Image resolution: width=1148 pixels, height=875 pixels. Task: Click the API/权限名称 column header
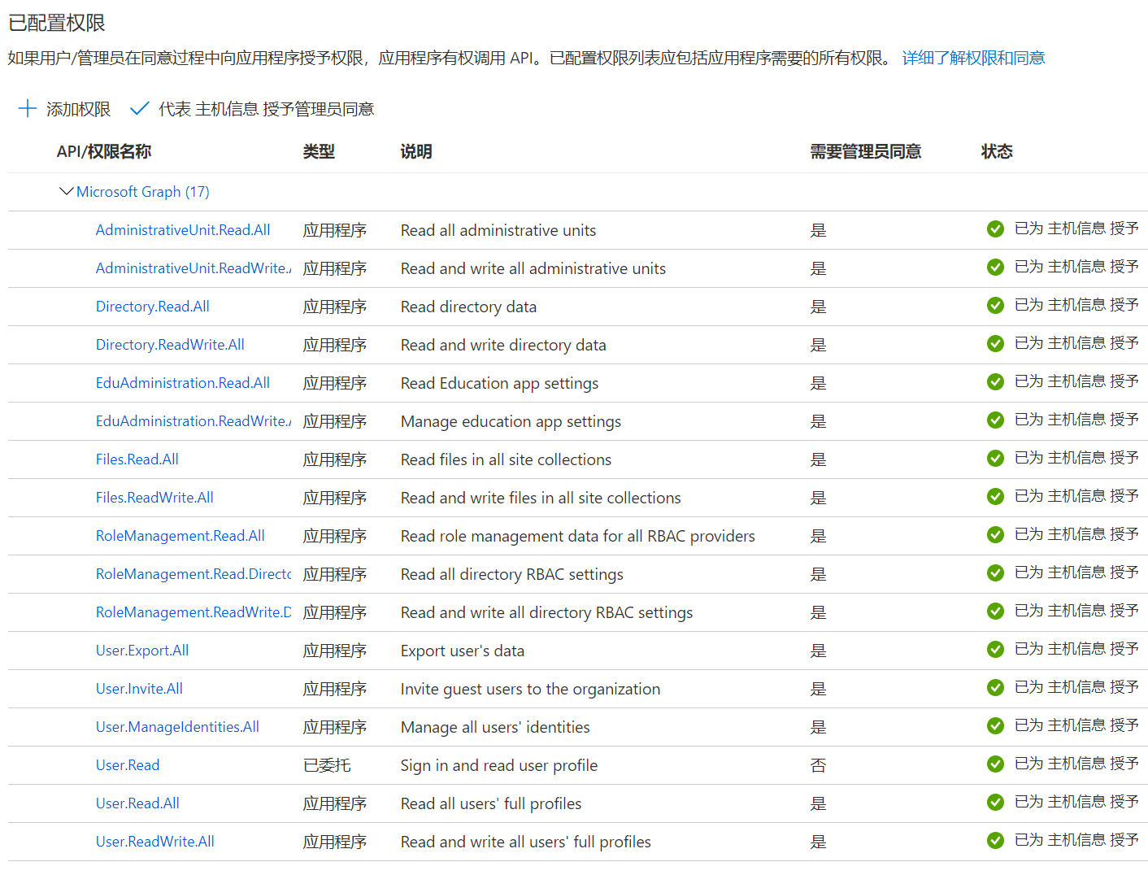104,151
